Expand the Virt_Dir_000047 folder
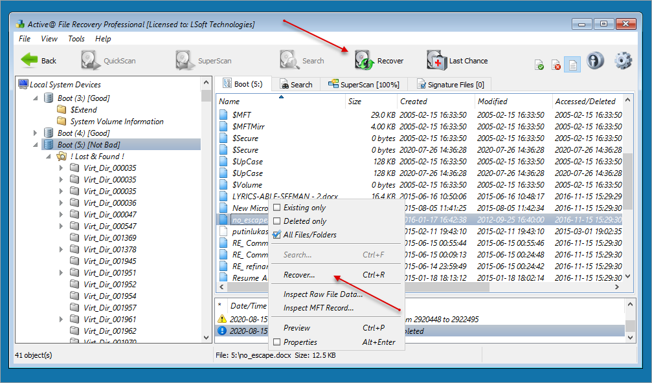 click(61, 214)
